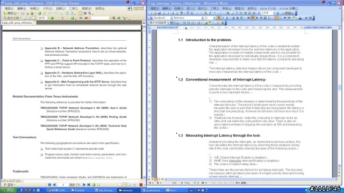The width and height of the screenshot is (344, 193).
Task: Toggle Italic formatting in Word
Action: (223, 18)
